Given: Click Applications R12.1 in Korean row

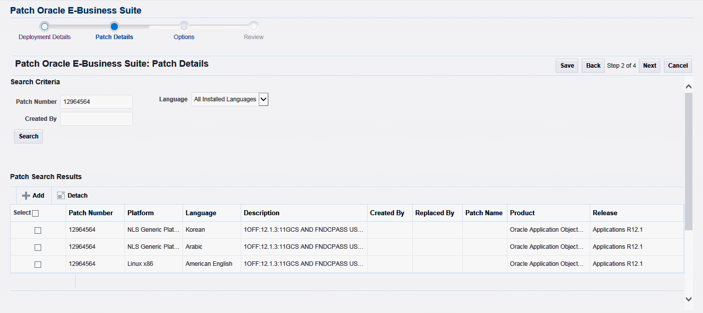Looking at the screenshot, I should pos(618,230).
